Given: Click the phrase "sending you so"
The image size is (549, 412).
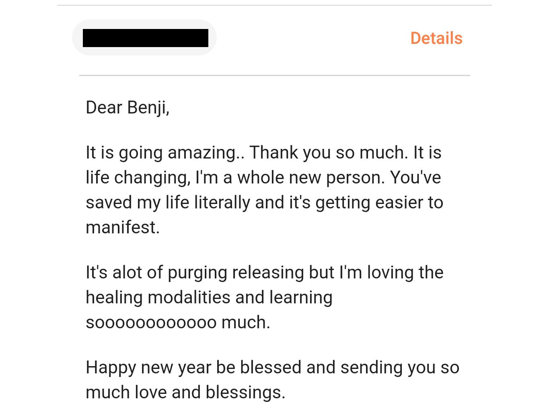Looking at the screenshot, I should [400, 368].
